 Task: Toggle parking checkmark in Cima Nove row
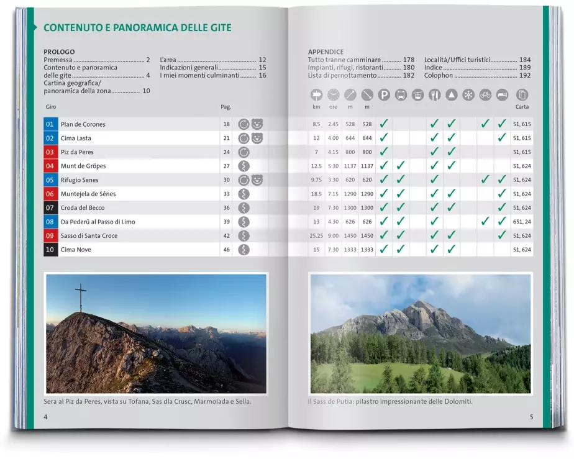pos(384,250)
